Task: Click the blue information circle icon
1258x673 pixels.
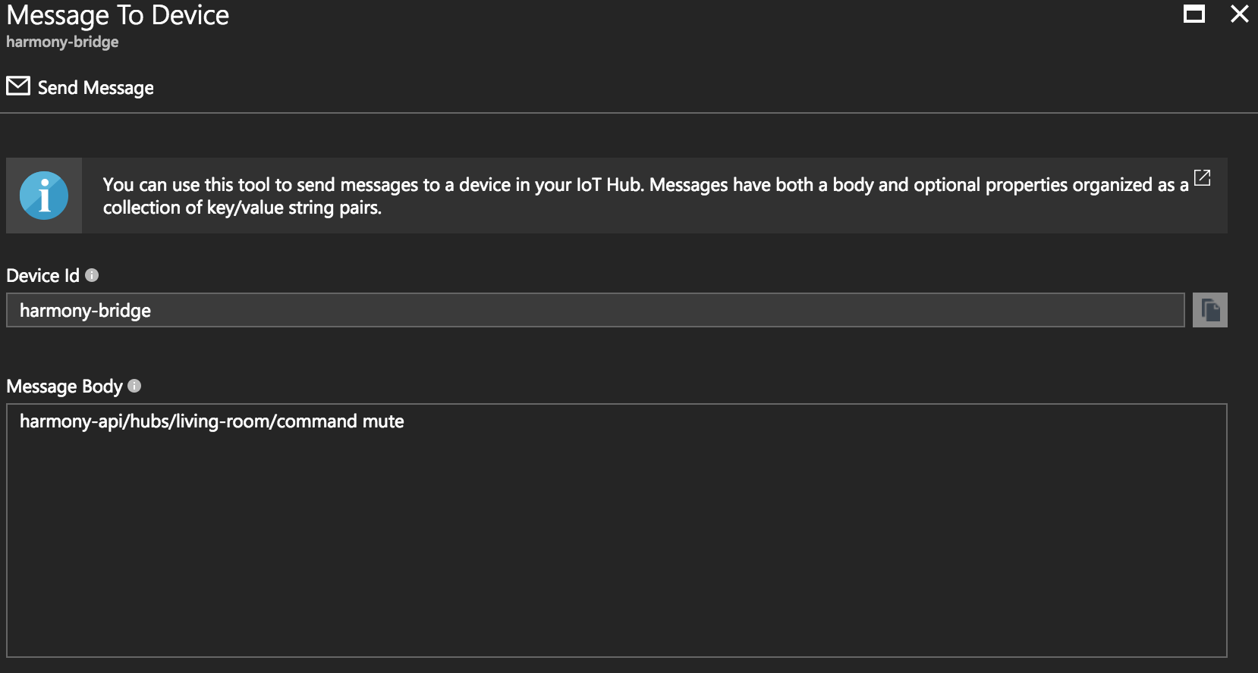Action: click(44, 196)
